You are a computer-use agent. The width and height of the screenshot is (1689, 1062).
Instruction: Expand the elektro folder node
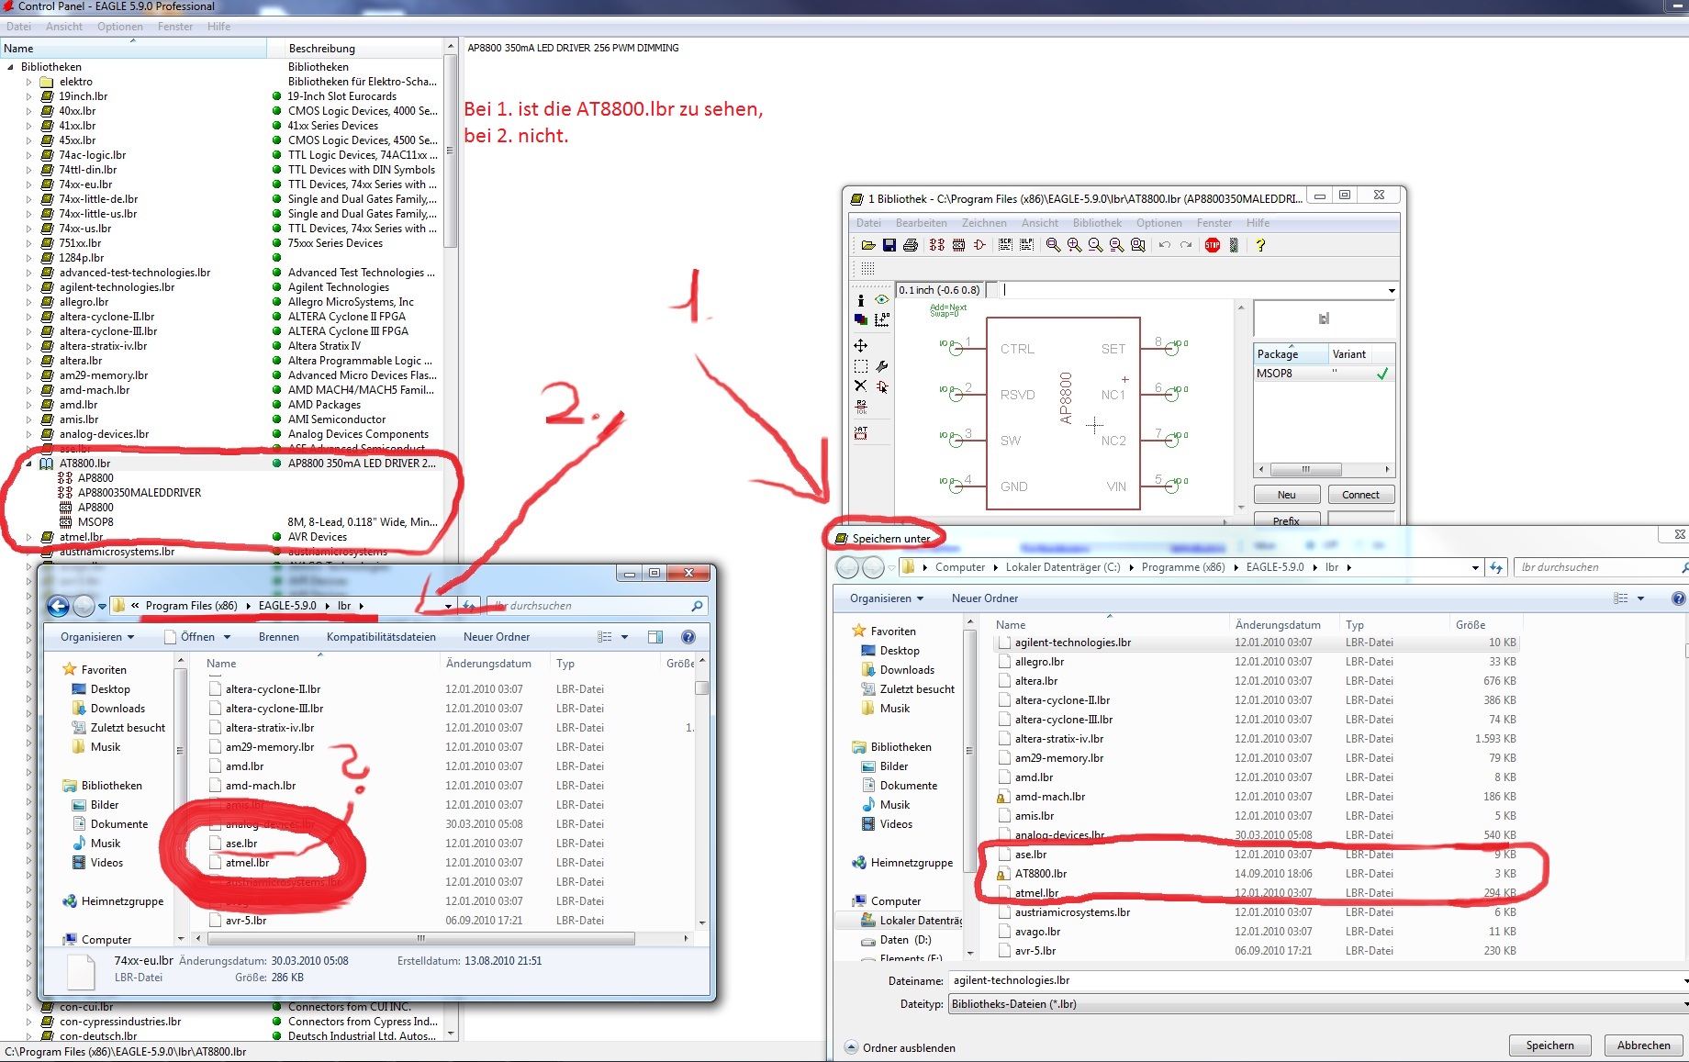pos(28,82)
